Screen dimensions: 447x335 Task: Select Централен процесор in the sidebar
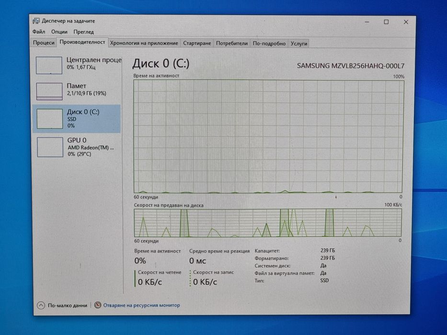[x=77, y=65]
